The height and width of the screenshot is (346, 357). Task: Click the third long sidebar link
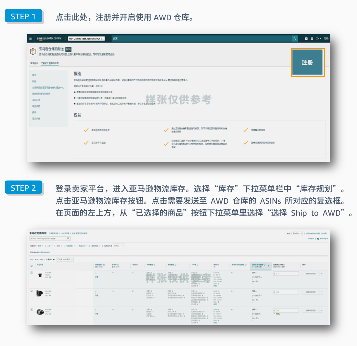[x=48, y=87]
